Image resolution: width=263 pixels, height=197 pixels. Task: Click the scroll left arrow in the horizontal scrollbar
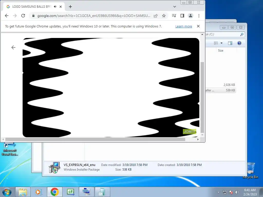[3, 139]
